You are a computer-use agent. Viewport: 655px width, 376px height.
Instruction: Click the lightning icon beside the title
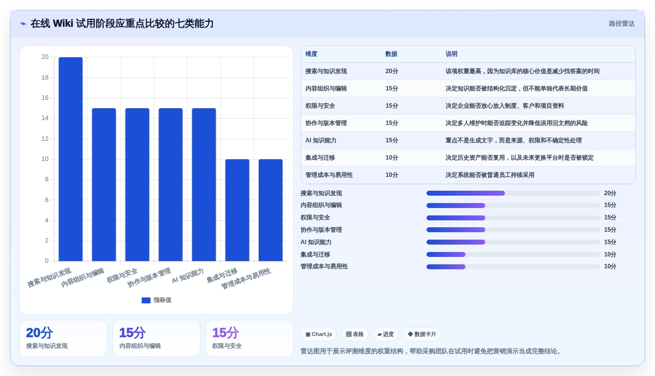pos(23,24)
